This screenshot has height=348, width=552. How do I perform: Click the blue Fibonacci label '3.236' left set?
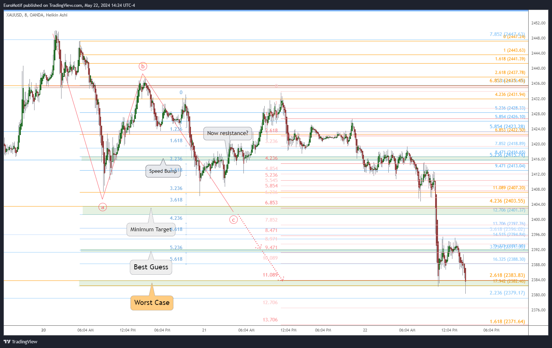176,188
